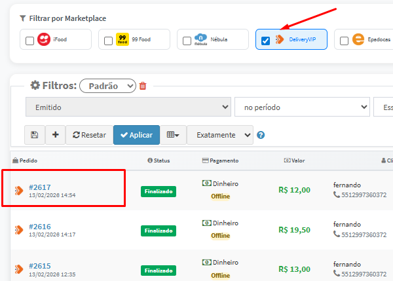
Task: Click the iFood marketplace logo
Action: point(44,40)
